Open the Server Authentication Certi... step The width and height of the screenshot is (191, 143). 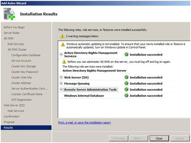[30, 89]
